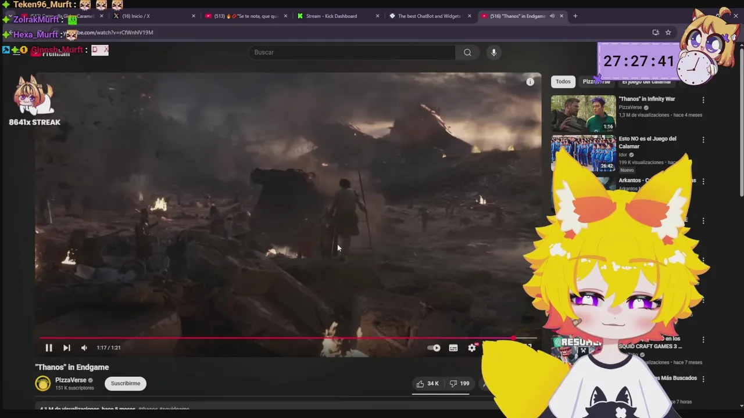Close the Stream - Kick Dashboard tab

(x=378, y=16)
